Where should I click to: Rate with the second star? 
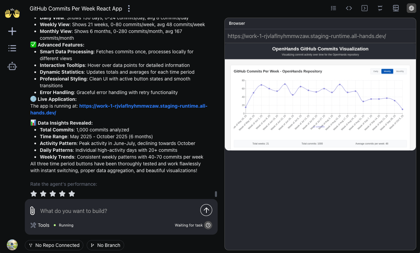click(43, 194)
